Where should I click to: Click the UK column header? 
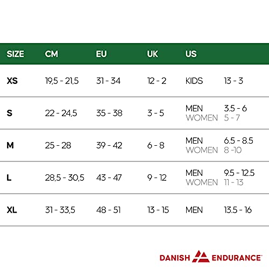coord(152,54)
